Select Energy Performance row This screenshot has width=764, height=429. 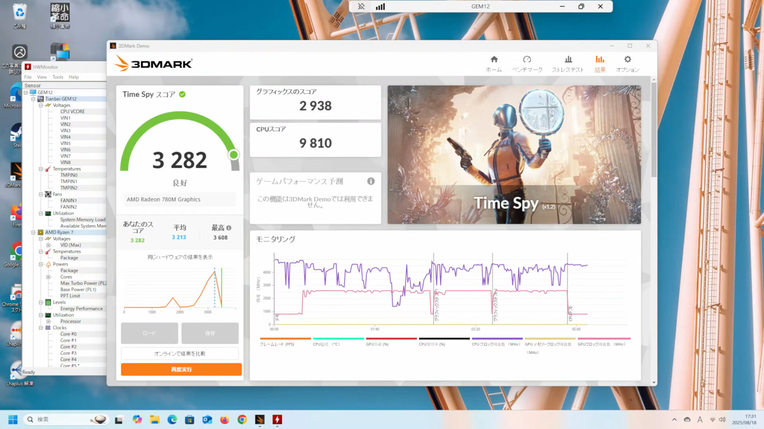[x=82, y=308]
